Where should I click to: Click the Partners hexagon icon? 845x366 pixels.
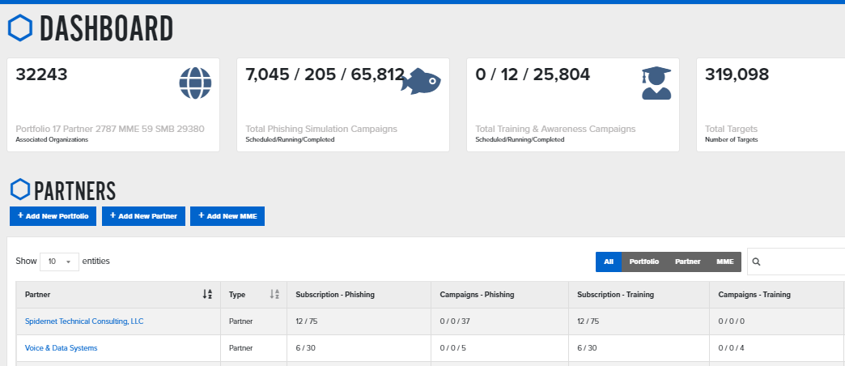click(x=20, y=189)
